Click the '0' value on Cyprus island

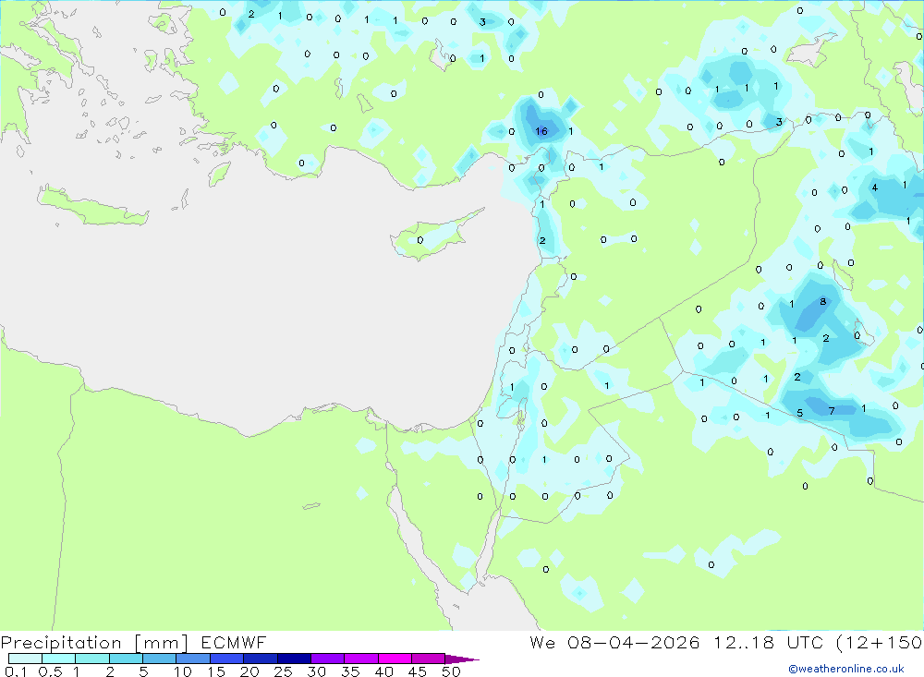[420, 240]
